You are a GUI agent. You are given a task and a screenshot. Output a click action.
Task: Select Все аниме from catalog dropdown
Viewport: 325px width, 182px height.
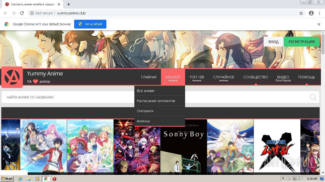160,91
